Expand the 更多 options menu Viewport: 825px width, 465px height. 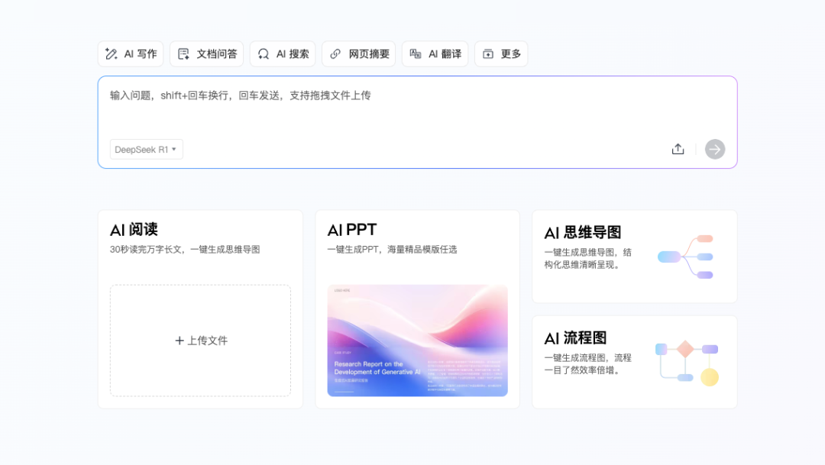click(501, 53)
